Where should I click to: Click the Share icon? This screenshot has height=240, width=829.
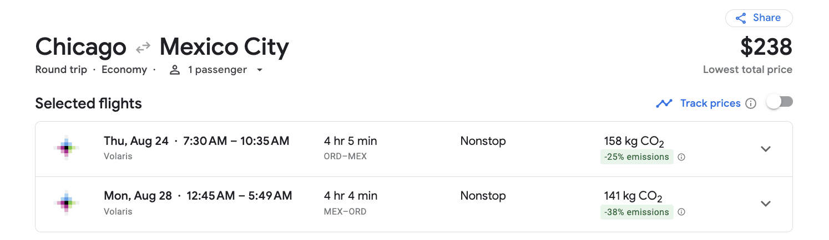[x=741, y=18]
